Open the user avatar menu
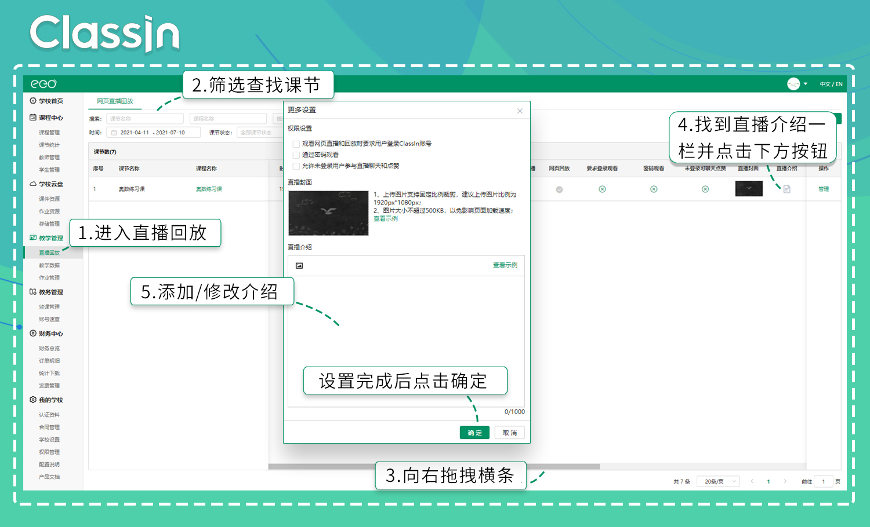Image resolution: width=870 pixels, height=527 pixels. coord(797,84)
